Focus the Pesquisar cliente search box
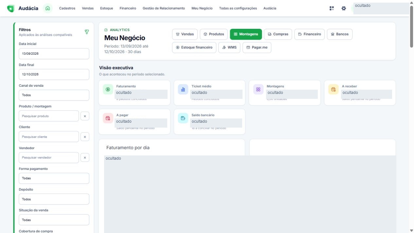414x233 pixels. 49,137
